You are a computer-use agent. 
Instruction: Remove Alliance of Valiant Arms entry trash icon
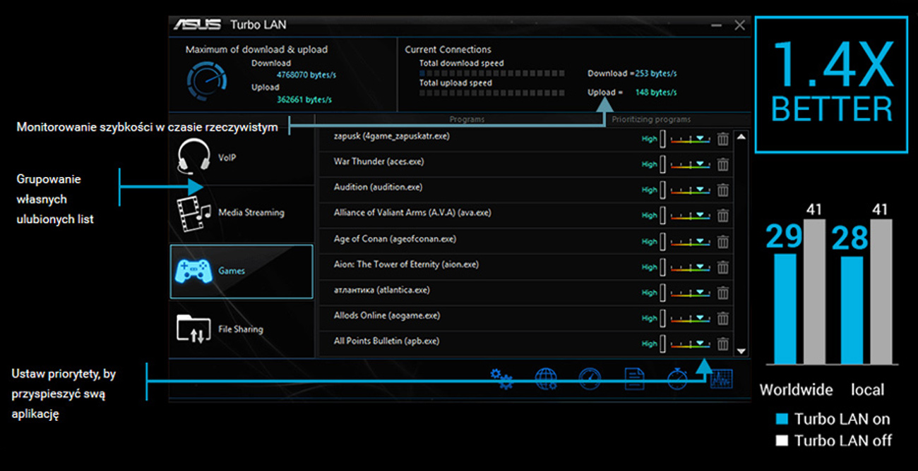coord(722,215)
